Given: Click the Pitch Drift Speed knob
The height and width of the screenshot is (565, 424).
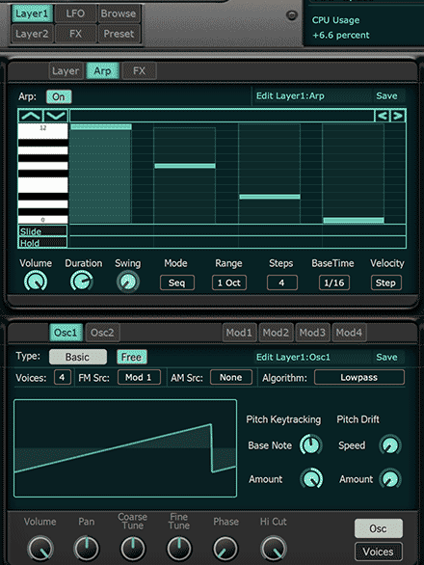Looking at the screenshot, I should (x=390, y=445).
